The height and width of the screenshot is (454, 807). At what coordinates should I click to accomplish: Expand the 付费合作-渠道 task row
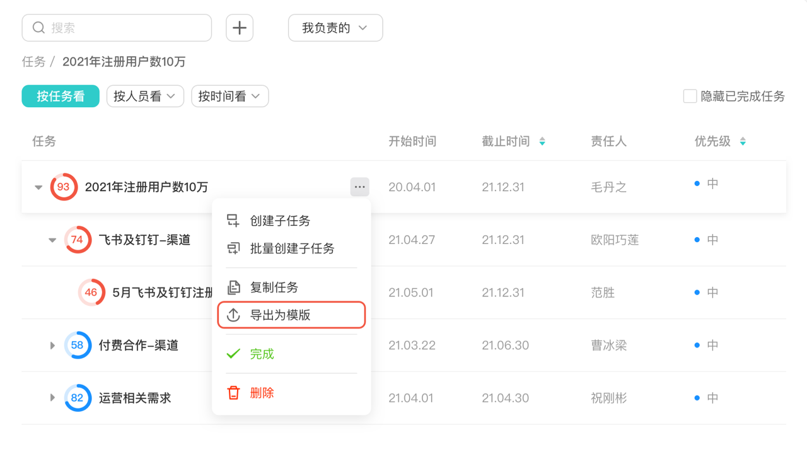[x=53, y=346]
